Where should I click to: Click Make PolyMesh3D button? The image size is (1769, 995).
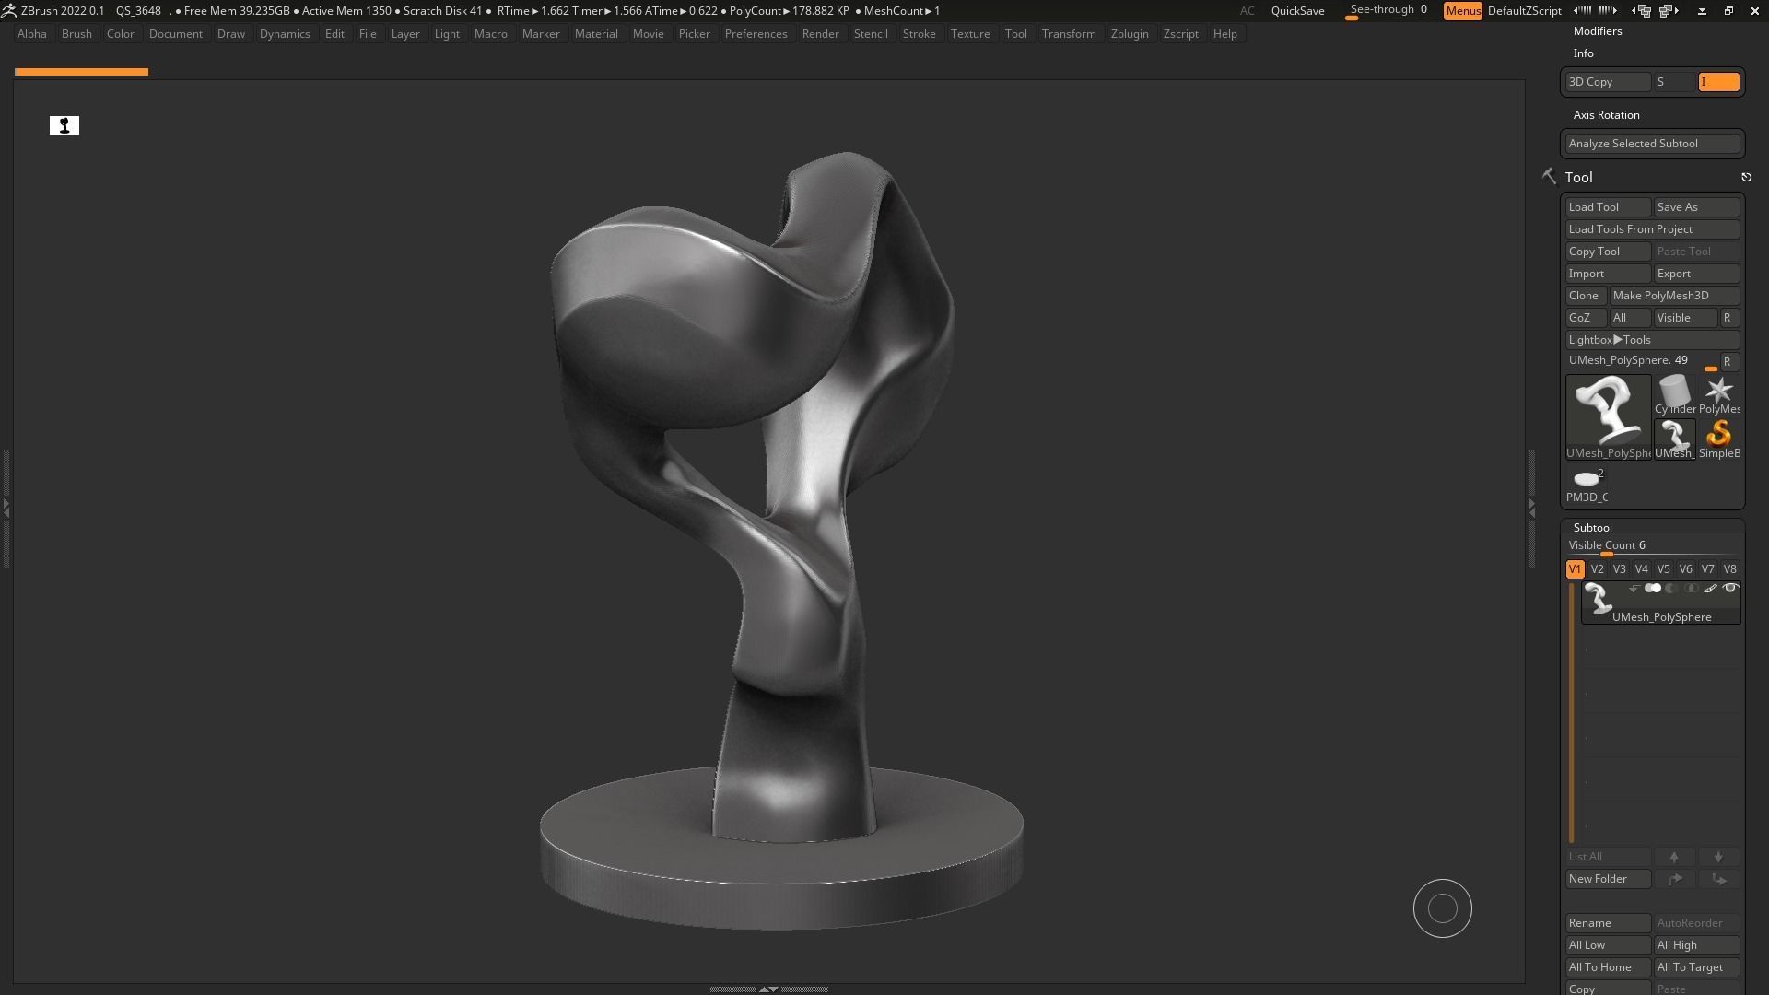click(x=1675, y=296)
